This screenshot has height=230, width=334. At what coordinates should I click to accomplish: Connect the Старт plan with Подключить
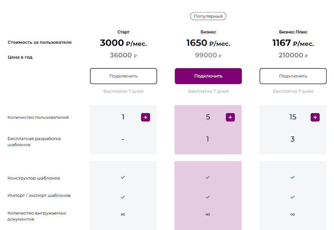123,76
